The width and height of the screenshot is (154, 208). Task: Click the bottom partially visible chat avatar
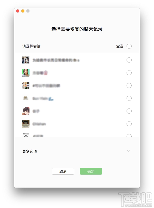tap(26, 135)
